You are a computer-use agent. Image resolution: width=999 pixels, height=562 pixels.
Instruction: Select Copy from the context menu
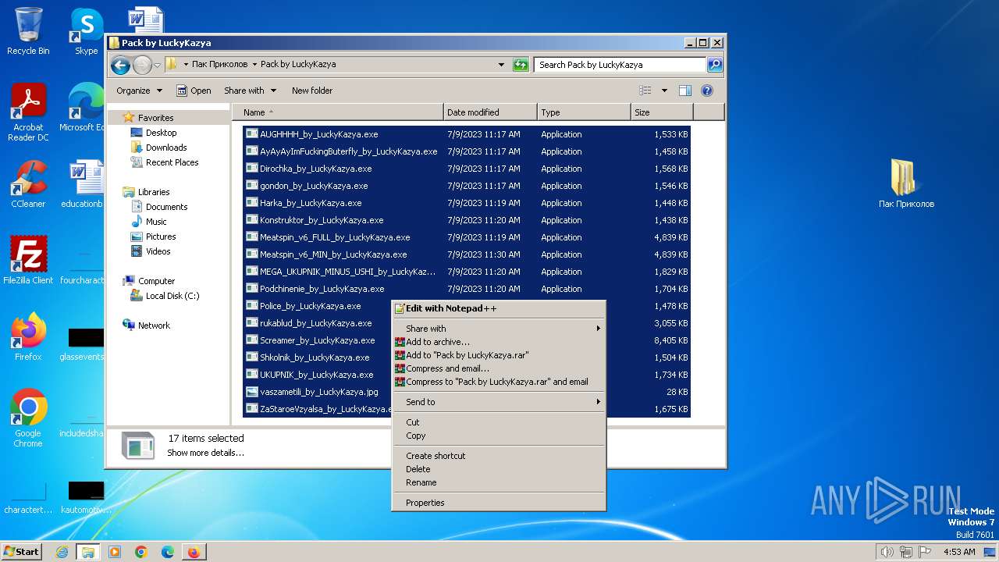coord(499,436)
